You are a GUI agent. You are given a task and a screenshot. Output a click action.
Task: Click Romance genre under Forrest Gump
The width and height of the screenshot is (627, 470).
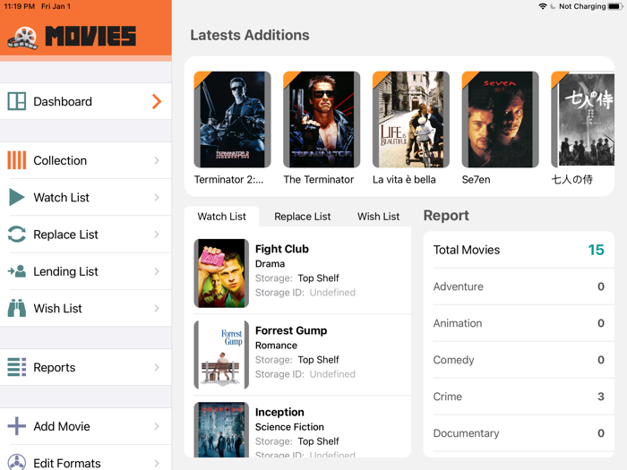tap(276, 346)
